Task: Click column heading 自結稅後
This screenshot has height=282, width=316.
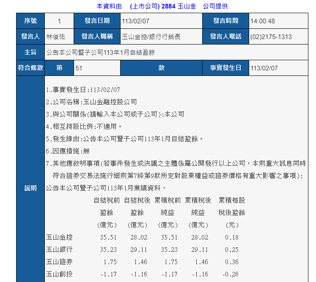Action: 137,201
